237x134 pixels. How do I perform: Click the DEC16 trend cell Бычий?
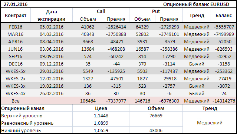[x=197, y=64]
